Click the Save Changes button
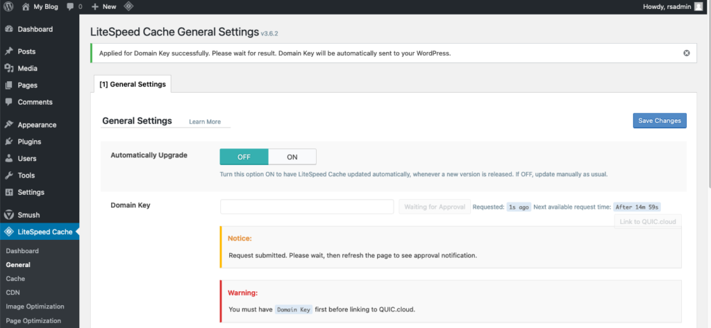The width and height of the screenshot is (711, 328). [x=660, y=121]
